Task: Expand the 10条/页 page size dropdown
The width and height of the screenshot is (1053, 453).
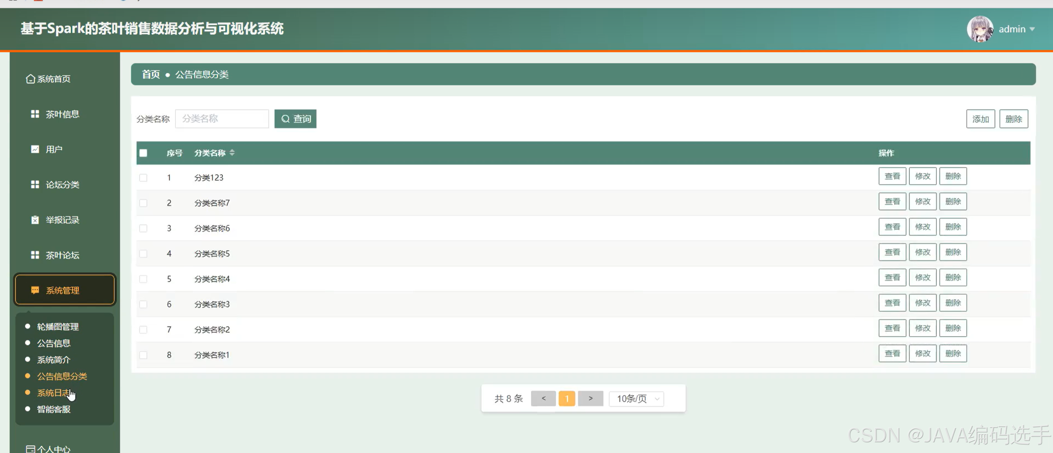Action: pyautogui.click(x=636, y=399)
